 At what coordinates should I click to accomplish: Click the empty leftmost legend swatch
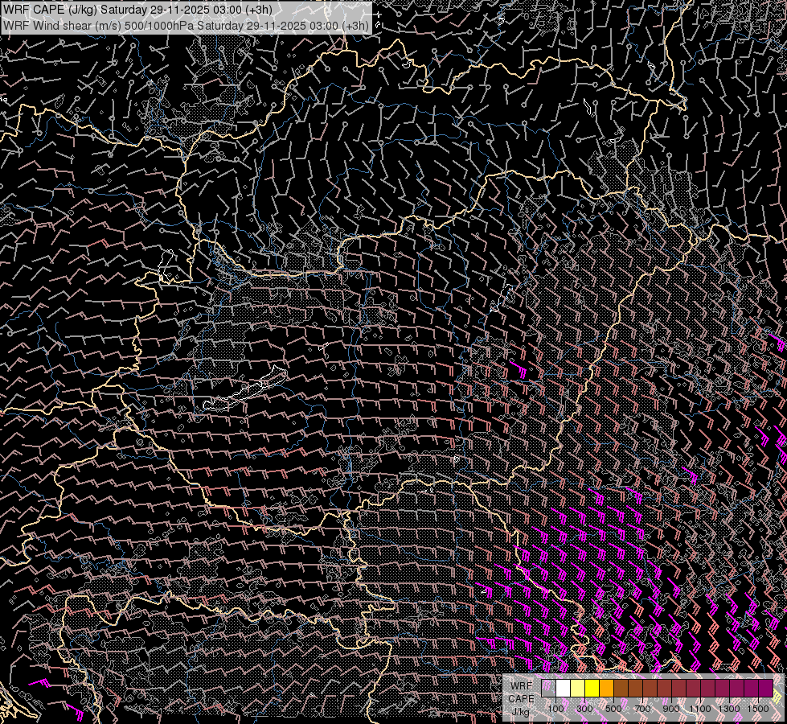[549, 689]
